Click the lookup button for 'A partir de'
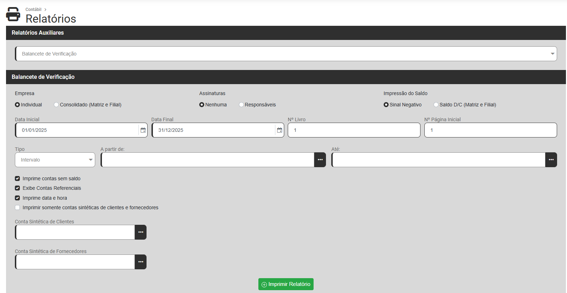Image resolution: width=567 pixels, height=293 pixels. 320,160
